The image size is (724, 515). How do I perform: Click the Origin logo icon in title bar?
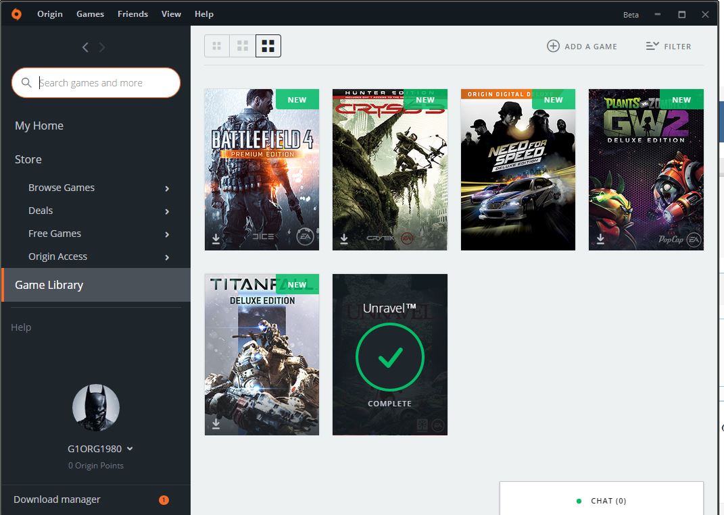coord(16,13)
